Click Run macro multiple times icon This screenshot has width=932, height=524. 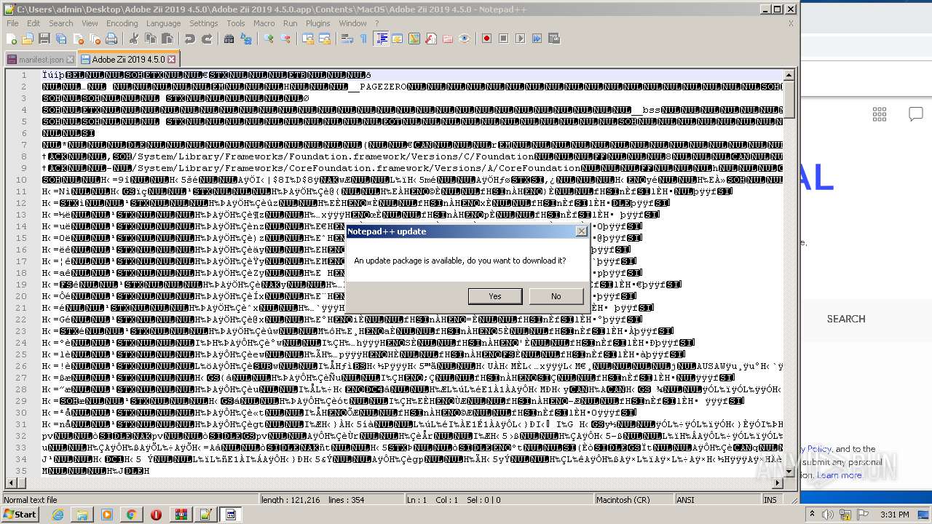537,39
